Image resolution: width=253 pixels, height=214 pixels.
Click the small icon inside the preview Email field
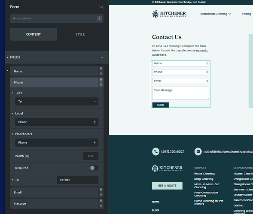(207, 81)
